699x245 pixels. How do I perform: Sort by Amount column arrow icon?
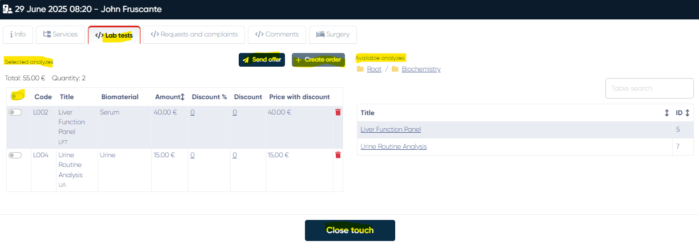183,97
